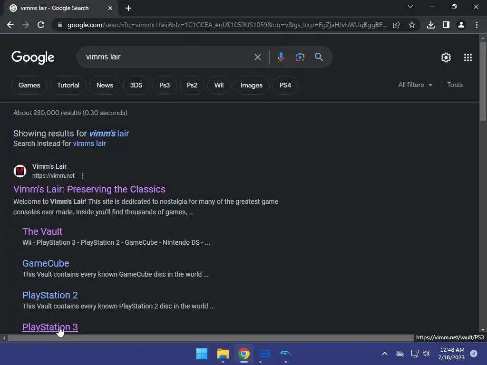Open the Dolphin emulator taskbar icon
487x365 pixels.
pos(285,354)
